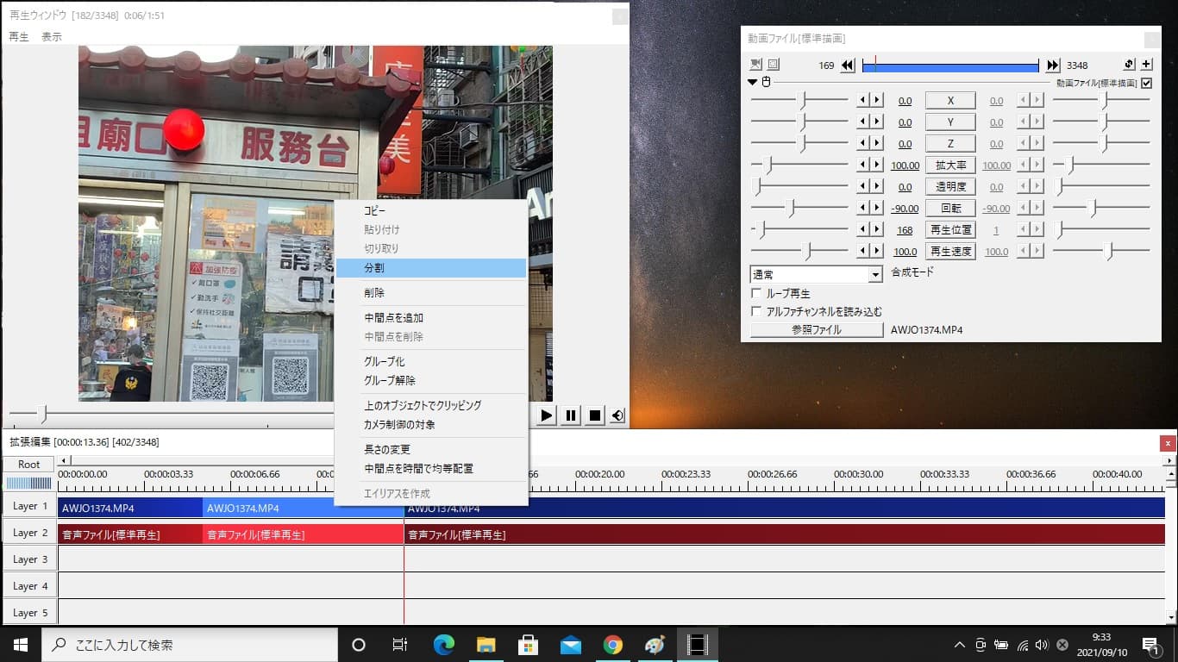1178x662 pixels.
Task: Pause playback in the playback window
Action: click(570, 415)
